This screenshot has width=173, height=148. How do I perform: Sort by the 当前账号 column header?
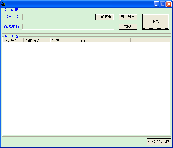pos(37,40)
